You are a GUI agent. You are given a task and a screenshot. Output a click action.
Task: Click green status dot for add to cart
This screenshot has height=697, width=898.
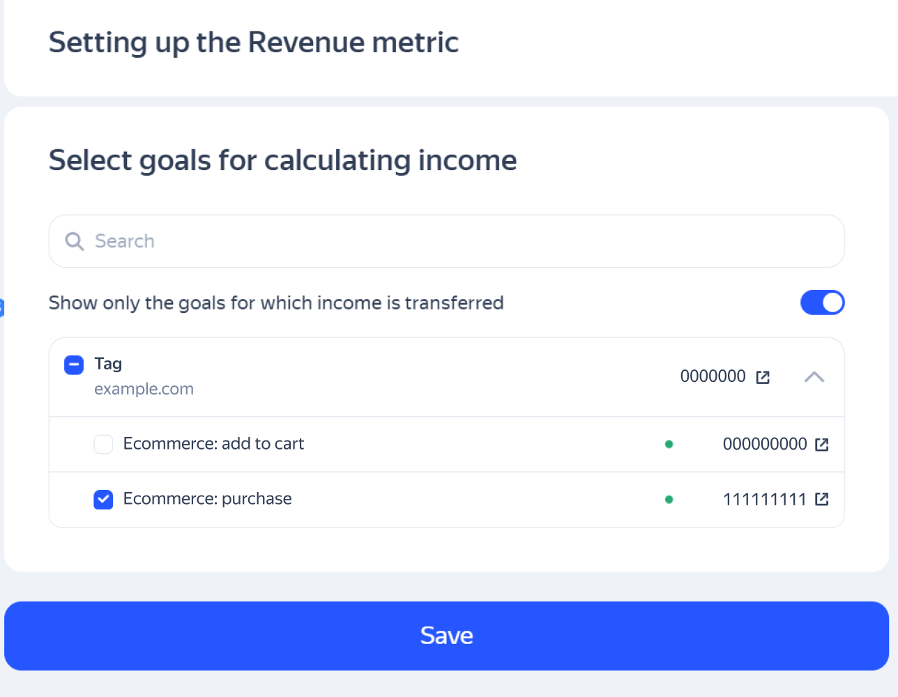coord(669,444)
